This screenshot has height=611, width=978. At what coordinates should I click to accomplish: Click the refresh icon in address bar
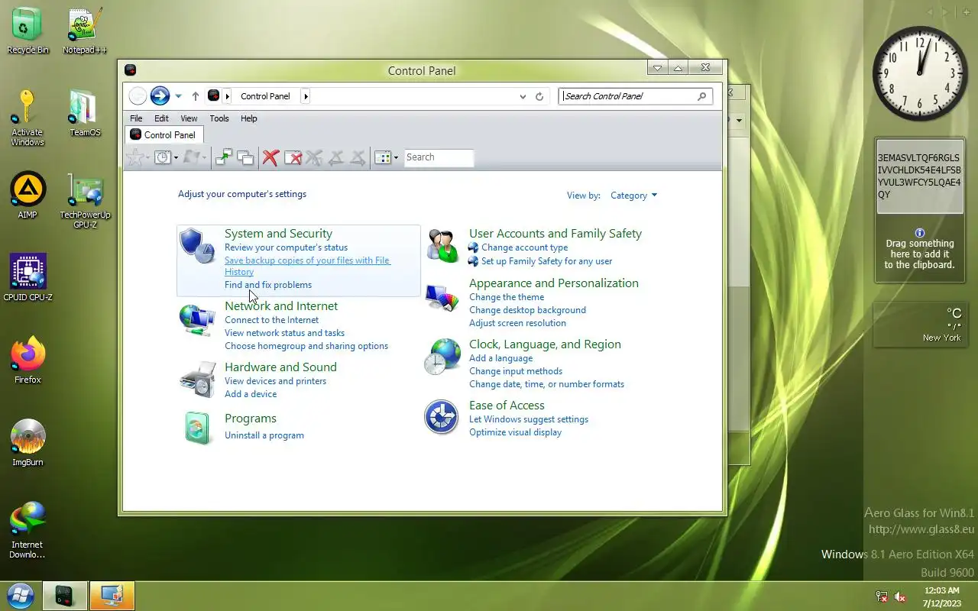(539, 96)
